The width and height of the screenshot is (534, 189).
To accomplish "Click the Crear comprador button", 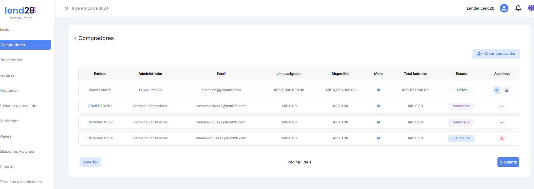I will [496, 54].
